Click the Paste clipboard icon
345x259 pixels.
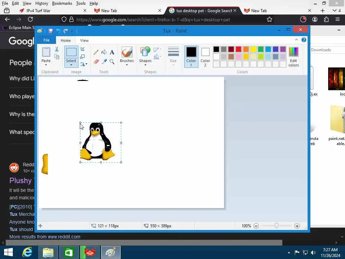click(46, 52)
